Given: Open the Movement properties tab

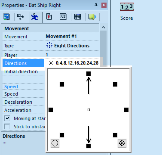Looking at the screenshot, I should pyautogui.click(x=35, y=17).
